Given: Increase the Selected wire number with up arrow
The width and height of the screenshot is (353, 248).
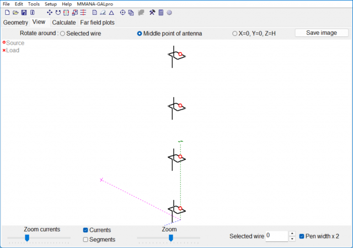Looking at the screenshot, I should [x=292, y=233].
